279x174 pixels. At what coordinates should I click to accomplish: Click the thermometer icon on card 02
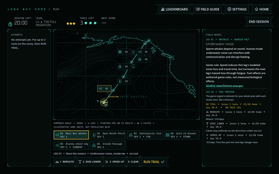click(94, 135)
